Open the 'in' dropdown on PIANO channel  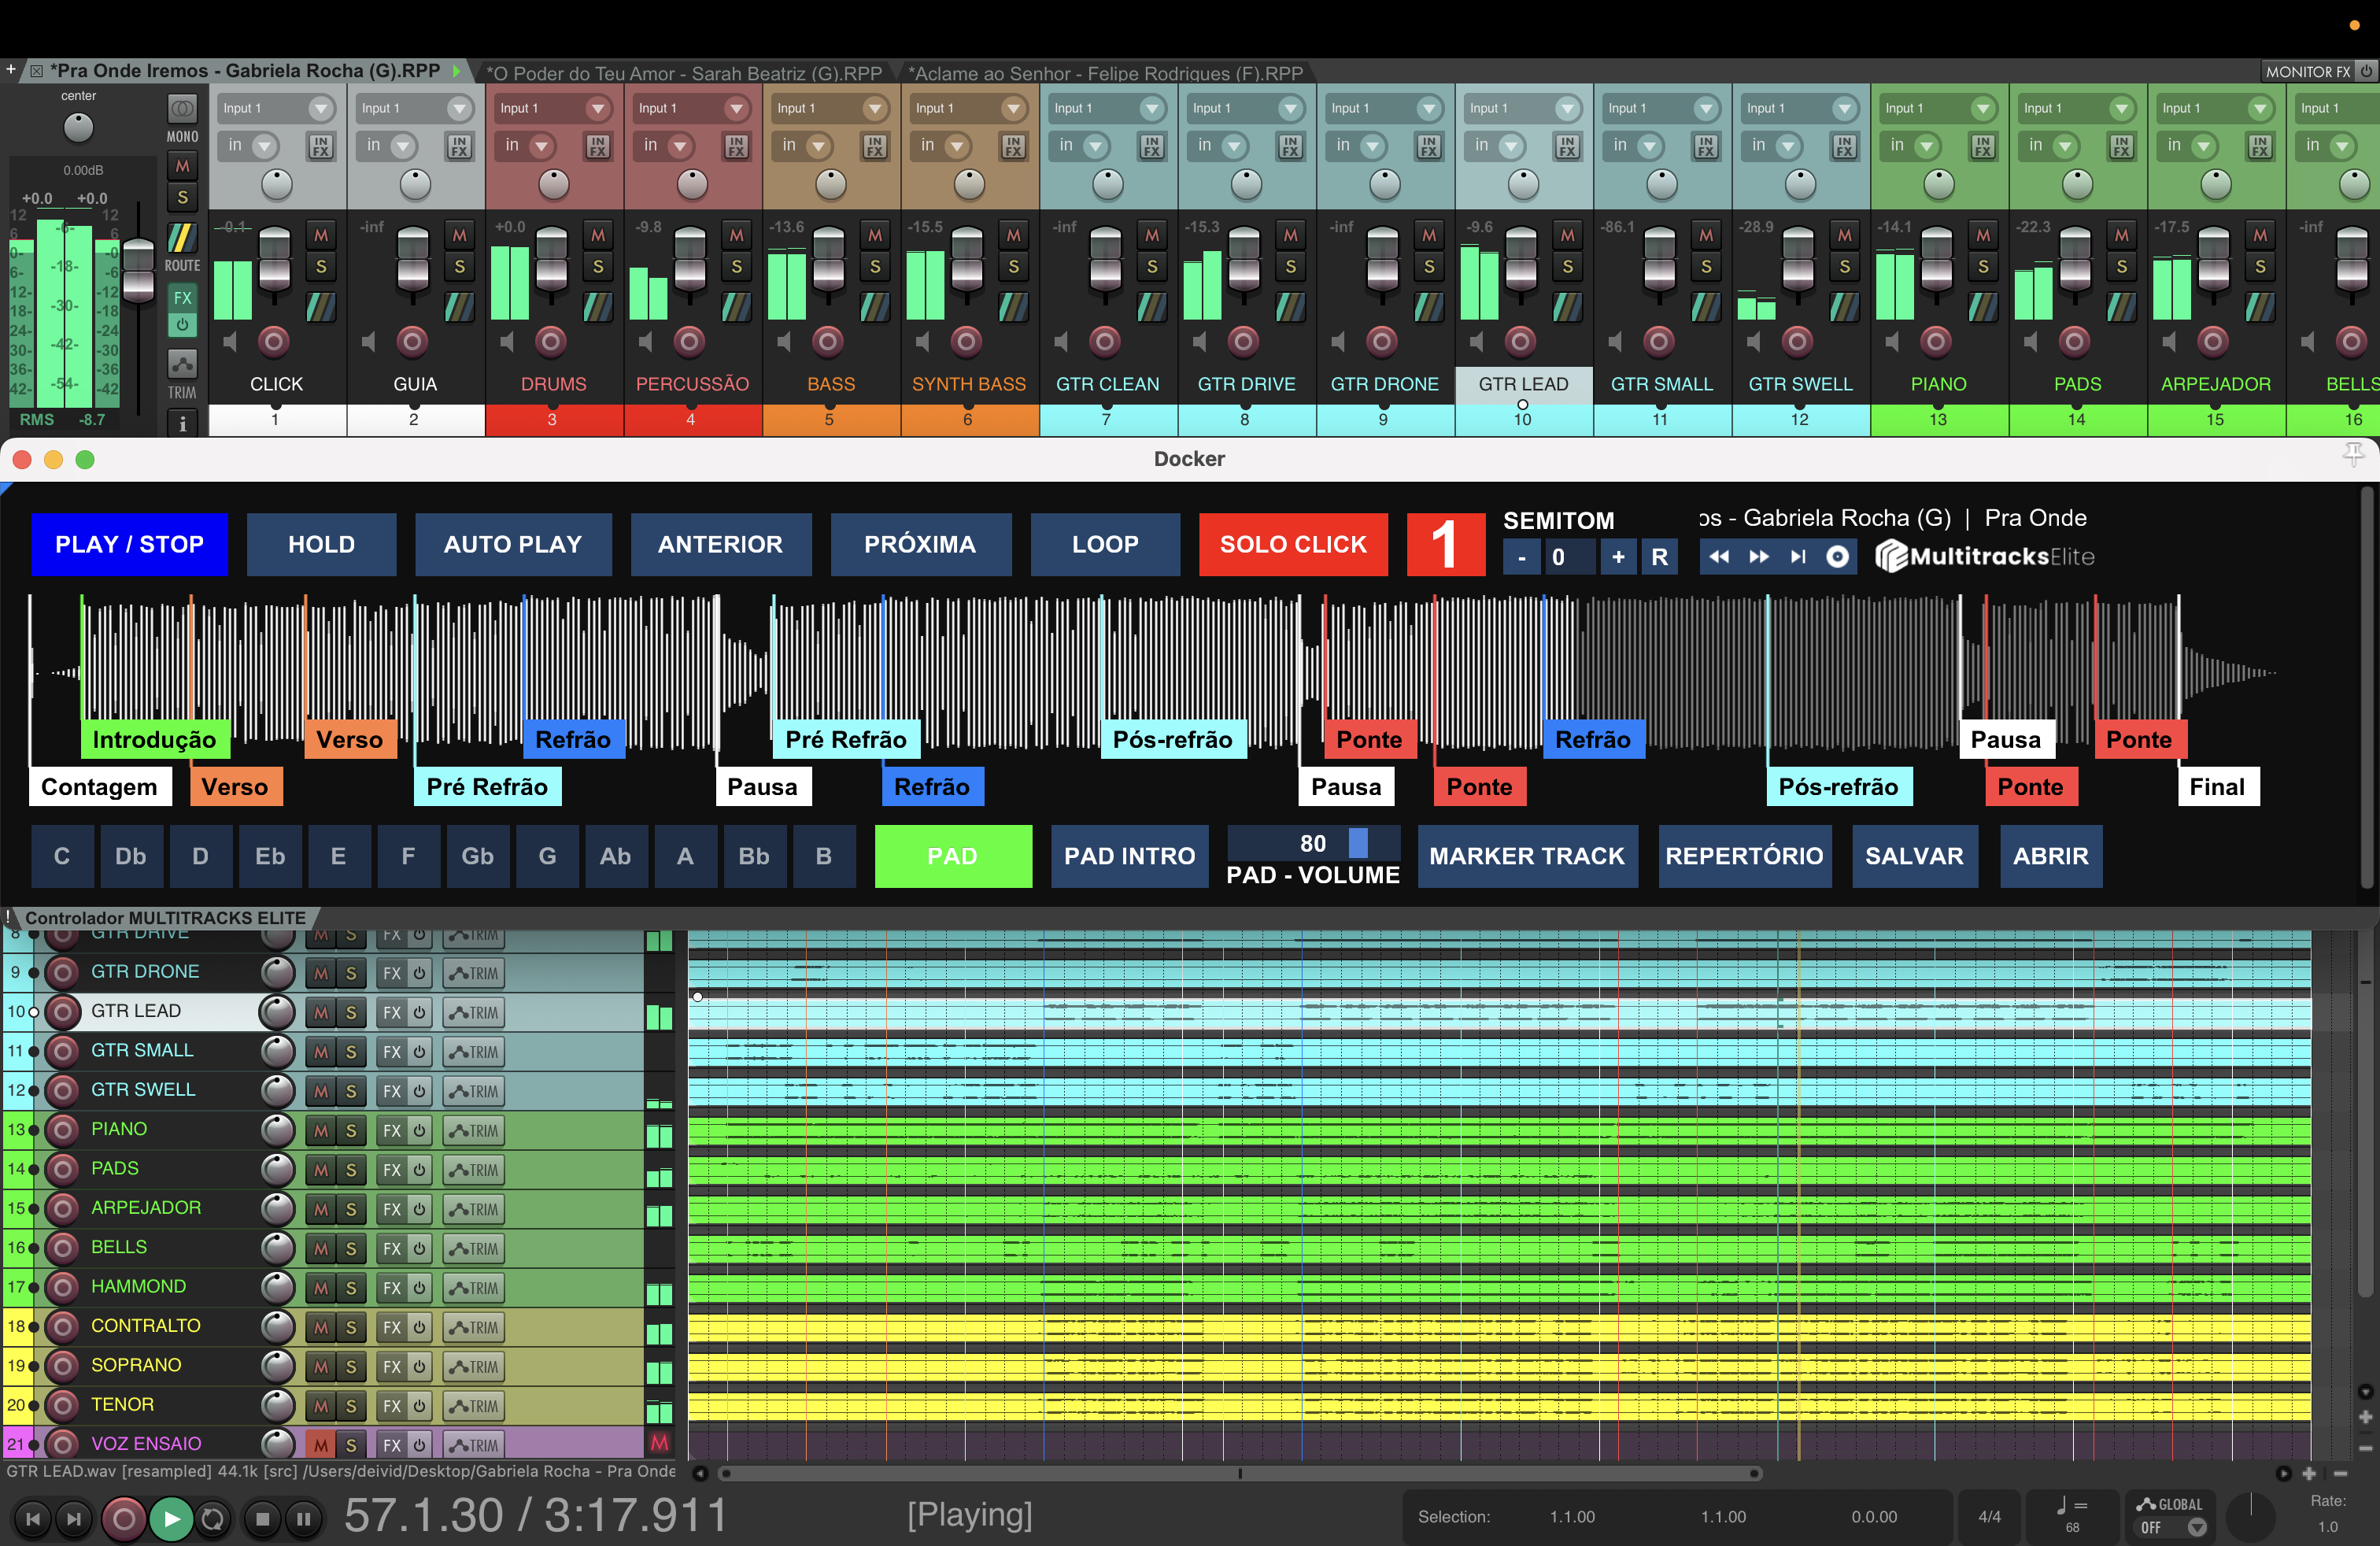click(1926, 146)
